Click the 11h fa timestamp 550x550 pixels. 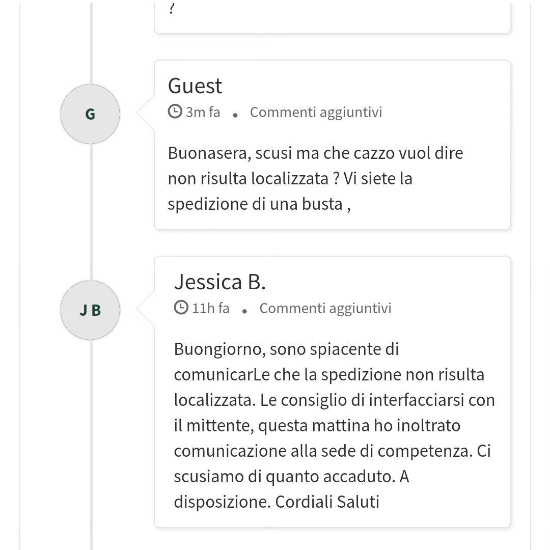tap(211, 308)
